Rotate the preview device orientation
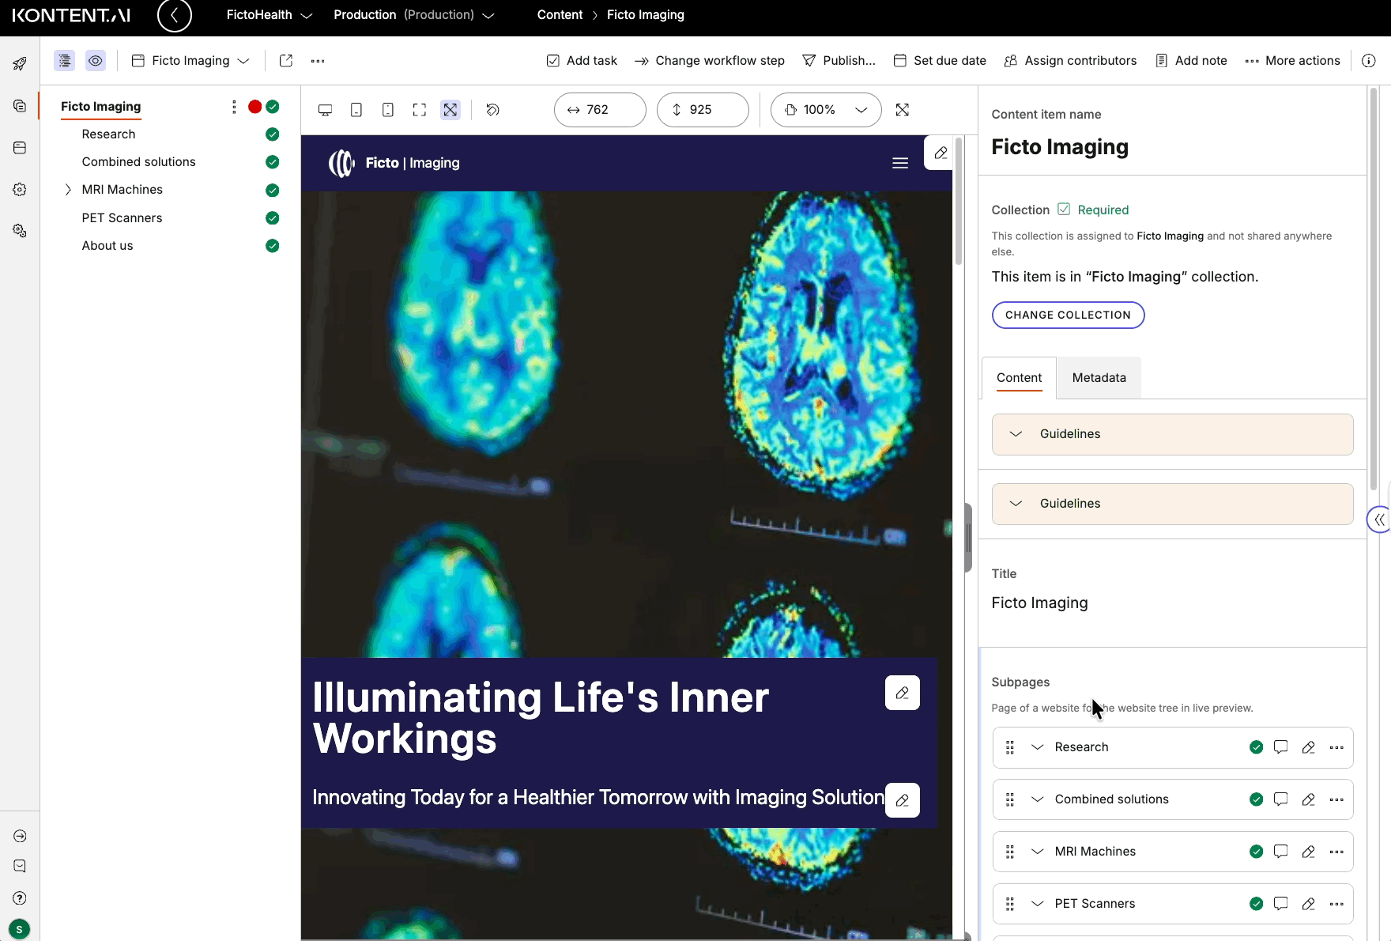 tap(492, 110)
